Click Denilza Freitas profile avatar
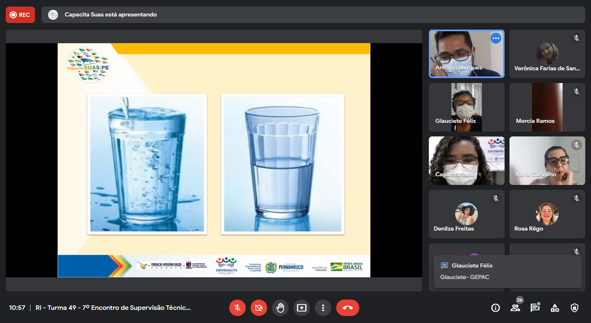This screenshot has height=323, width=591. [466, 214]
